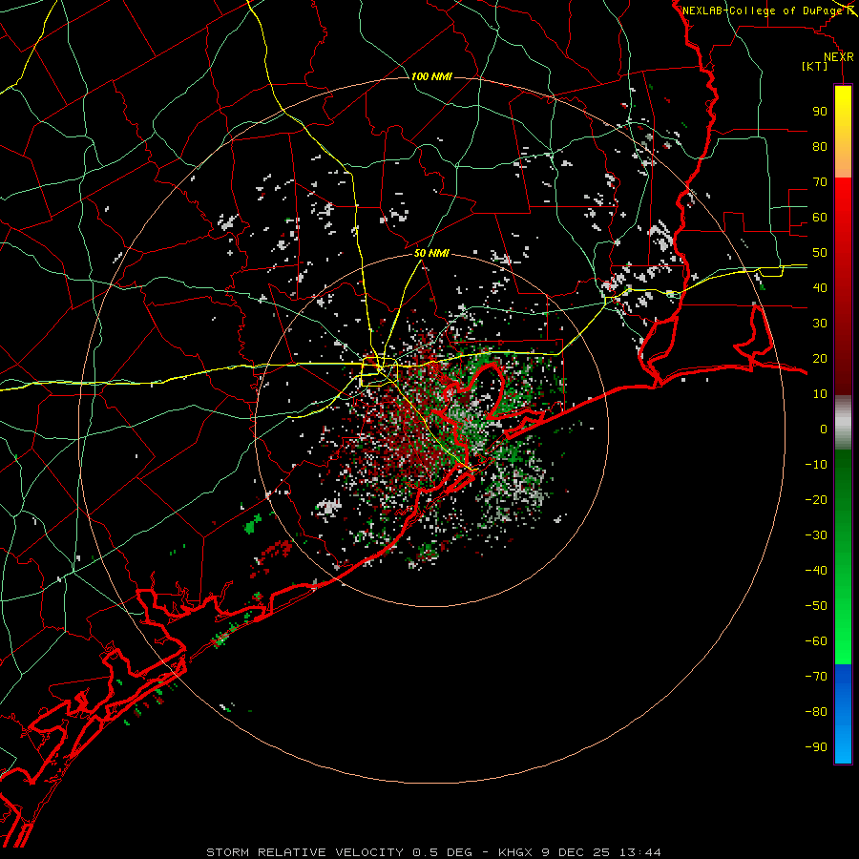Image resolution: width=859 pixels, height=859 pixels.
Task: Click the "-70" value on the velocity scale
Action: pos(816,677)
